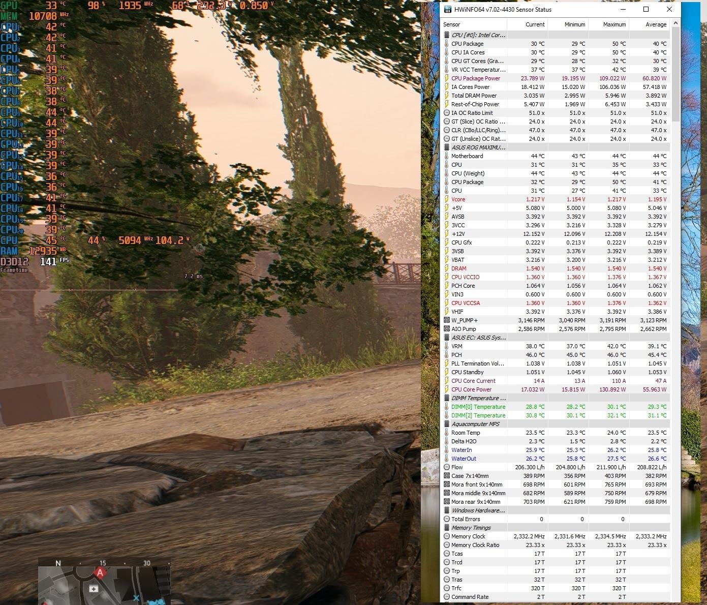Click the Mora rear 9x140mm fan icon
Viewport: 707px width, 605px height.
tap(447, 502)
